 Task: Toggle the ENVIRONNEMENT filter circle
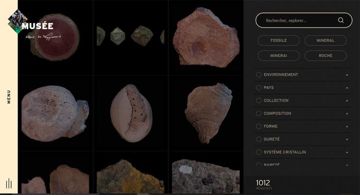[259, 75]
